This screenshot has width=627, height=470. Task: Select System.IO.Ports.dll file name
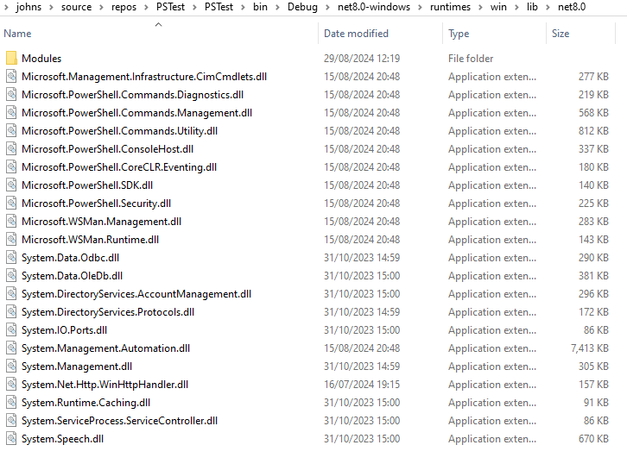click(x=65, y=329)
